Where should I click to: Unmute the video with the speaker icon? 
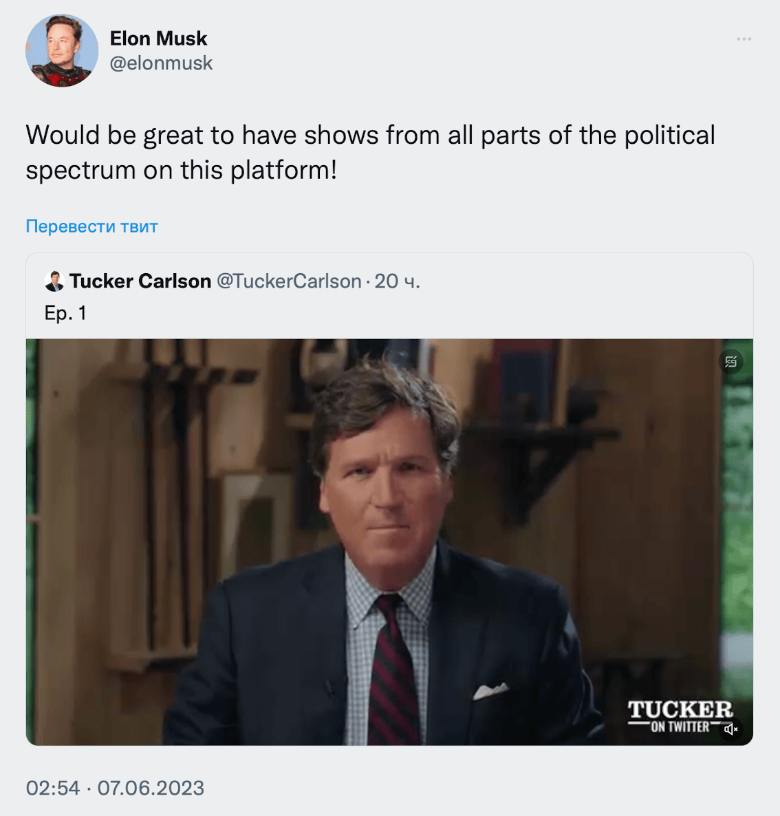(730, 729)
